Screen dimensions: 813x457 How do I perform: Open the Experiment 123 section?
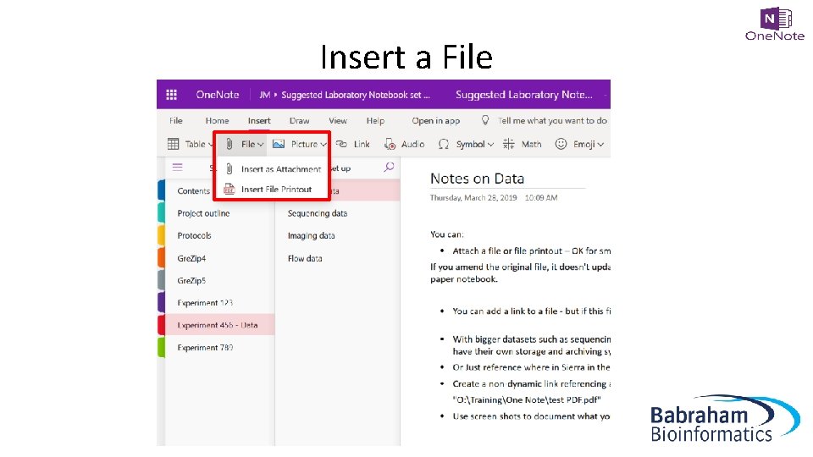(205, 303)
